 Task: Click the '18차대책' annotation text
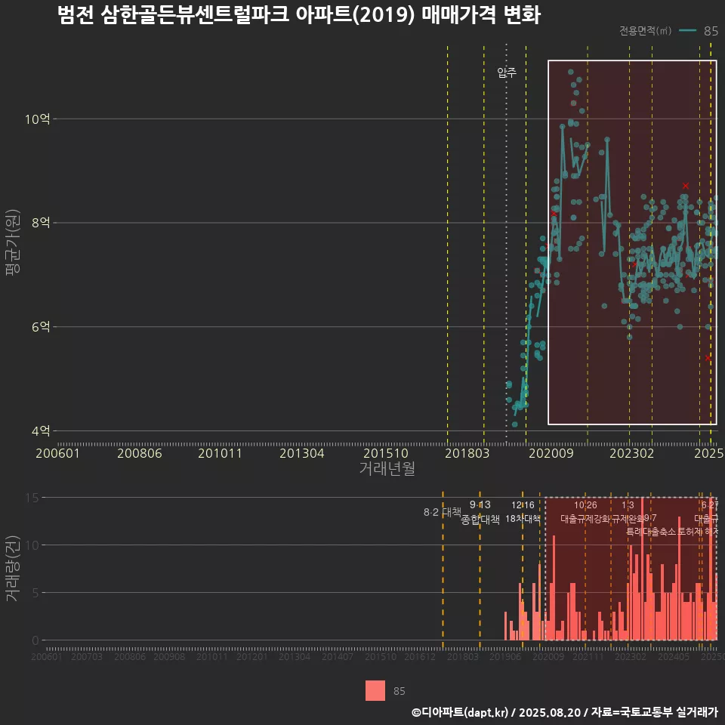click(x=523, y=519)
